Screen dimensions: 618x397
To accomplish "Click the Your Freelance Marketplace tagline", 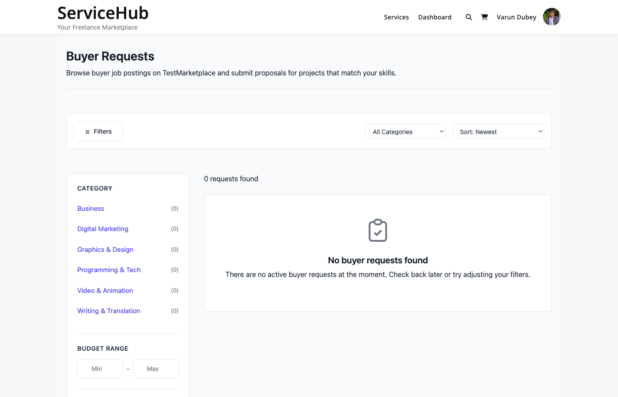I will click(x=97, y=27).
